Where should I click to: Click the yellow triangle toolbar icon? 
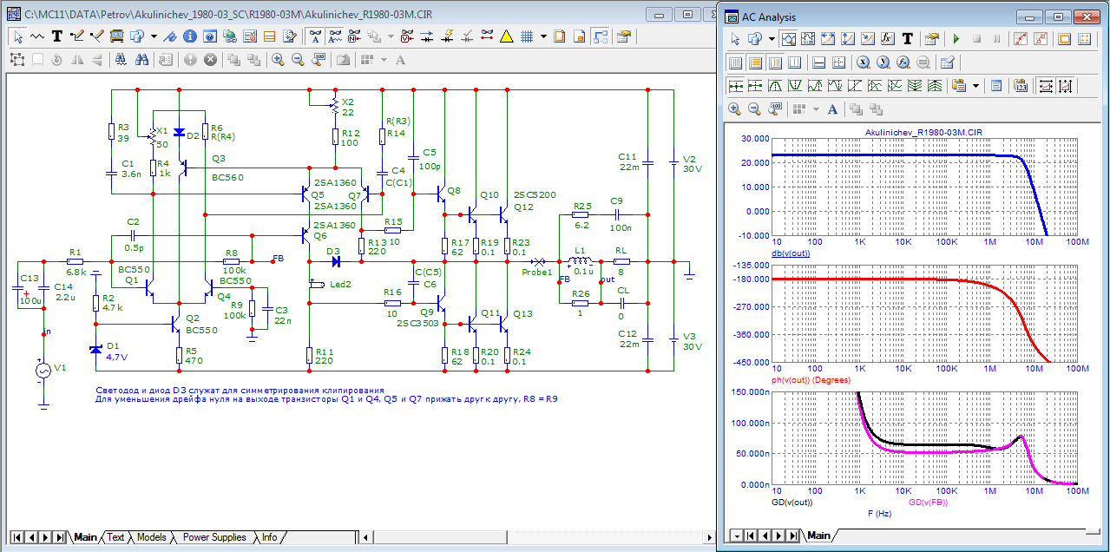point(506,36)
